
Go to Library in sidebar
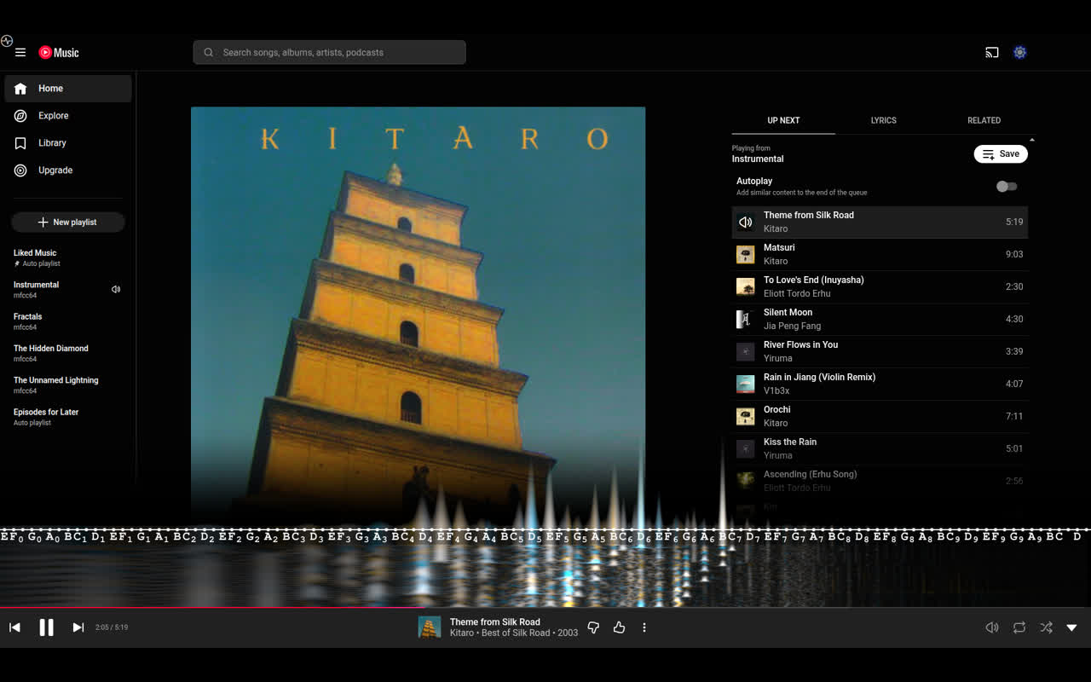click(x=68, y=143)
